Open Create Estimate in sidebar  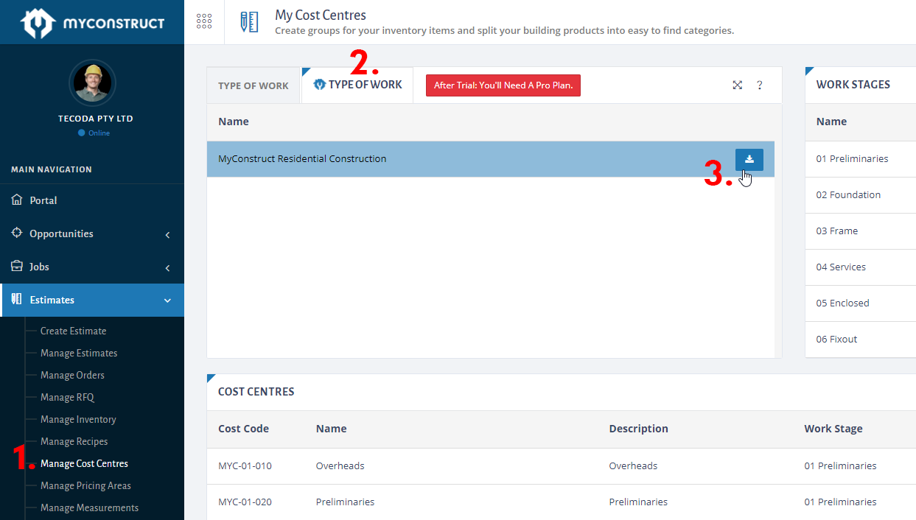[73, 331]
